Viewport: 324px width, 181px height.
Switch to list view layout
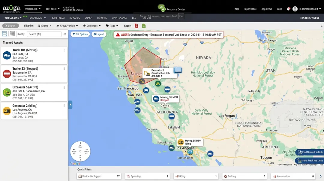click(x=4, y=34)
